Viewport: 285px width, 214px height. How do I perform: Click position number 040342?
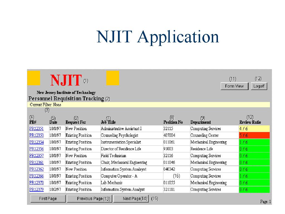(x=169, y=169)
